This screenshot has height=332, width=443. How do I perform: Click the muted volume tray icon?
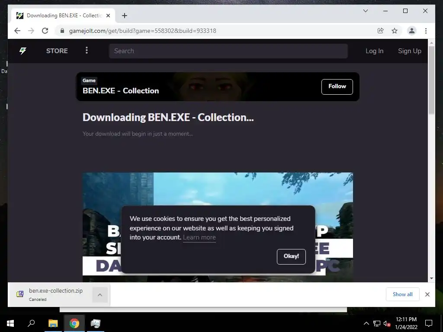pyautogui.click(x=387, y=323)
